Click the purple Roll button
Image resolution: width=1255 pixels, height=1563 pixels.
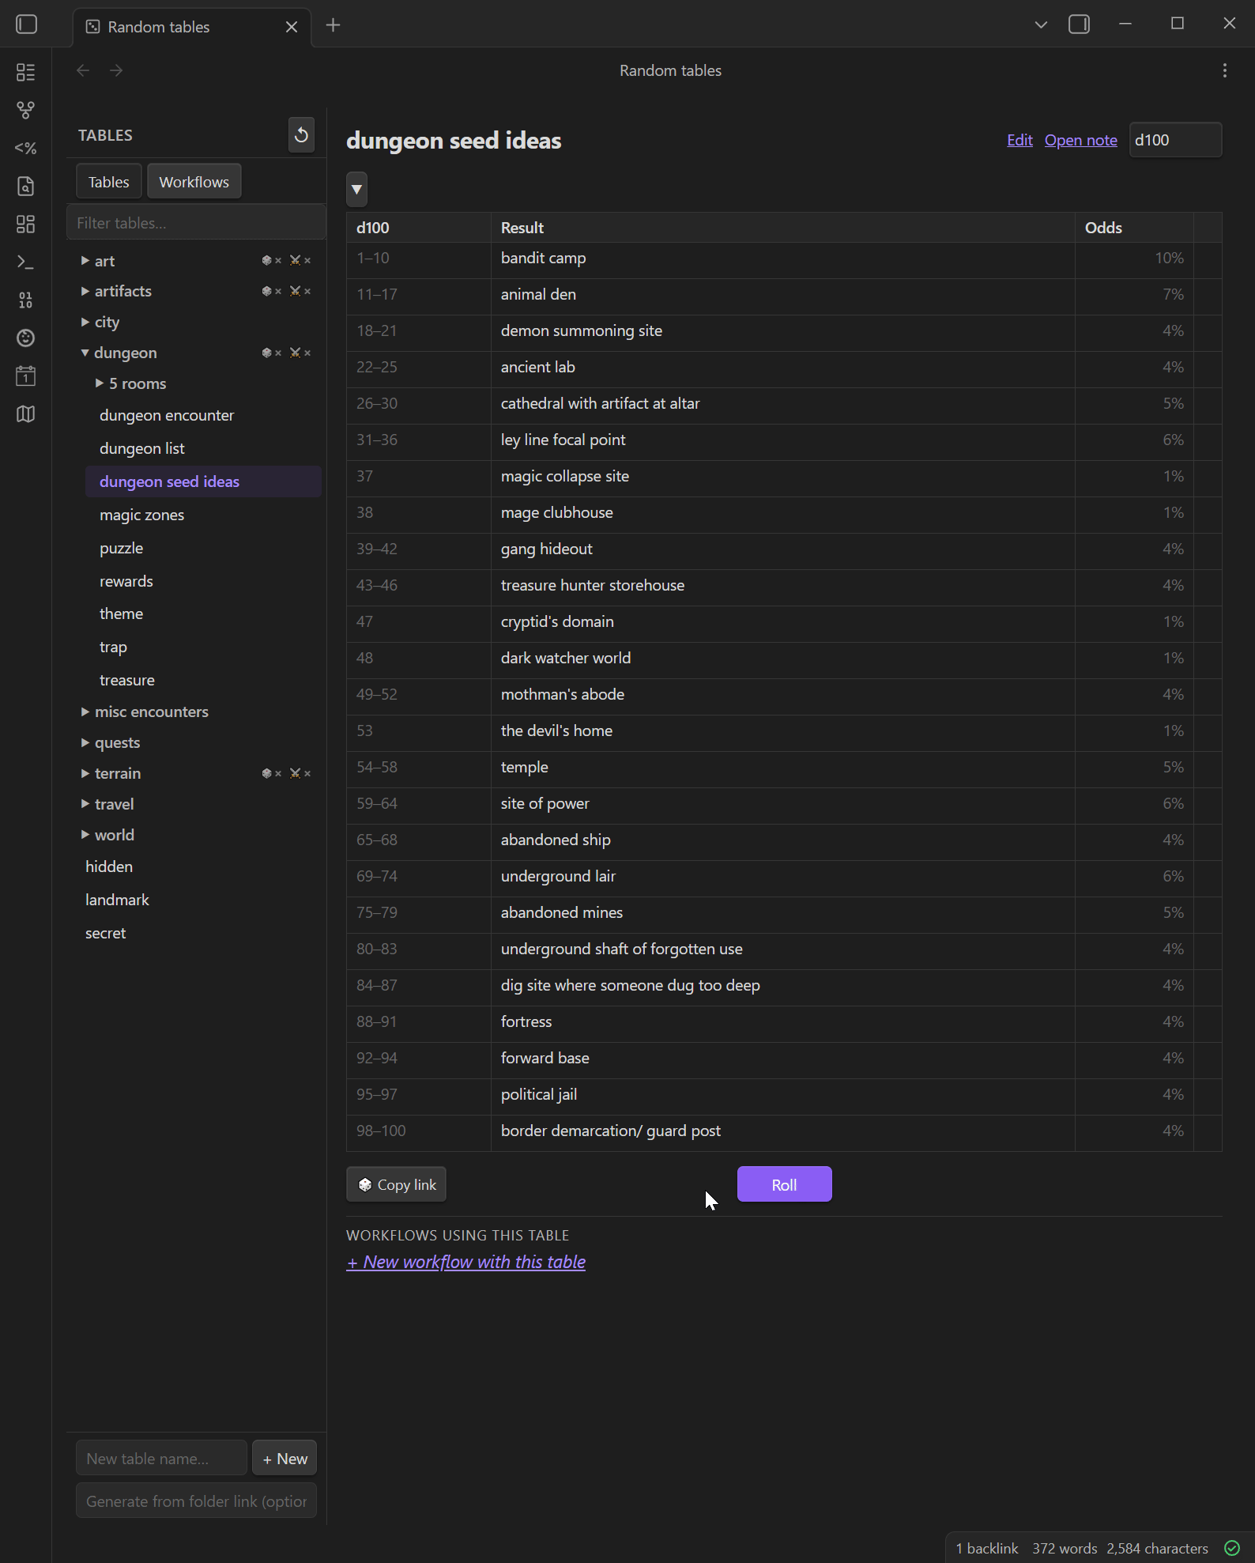click(784, 1184)
